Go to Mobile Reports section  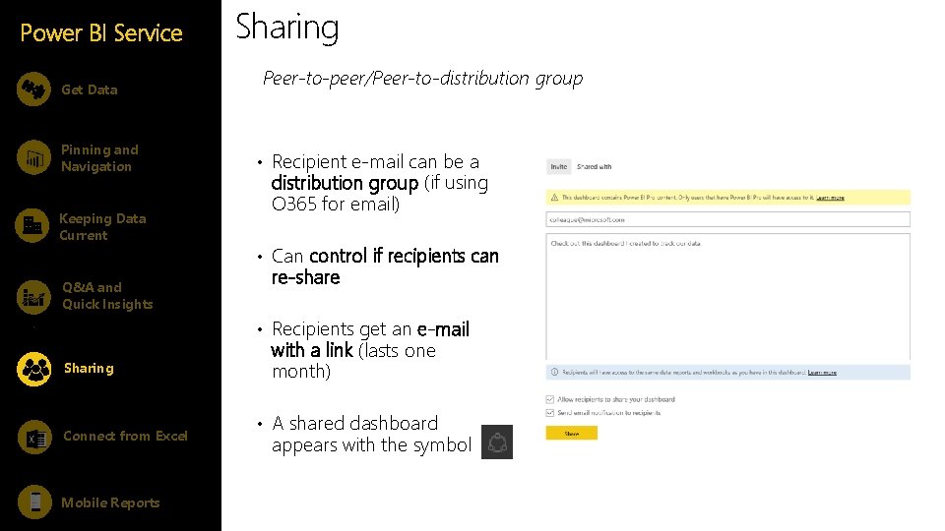tap(110, 502)
